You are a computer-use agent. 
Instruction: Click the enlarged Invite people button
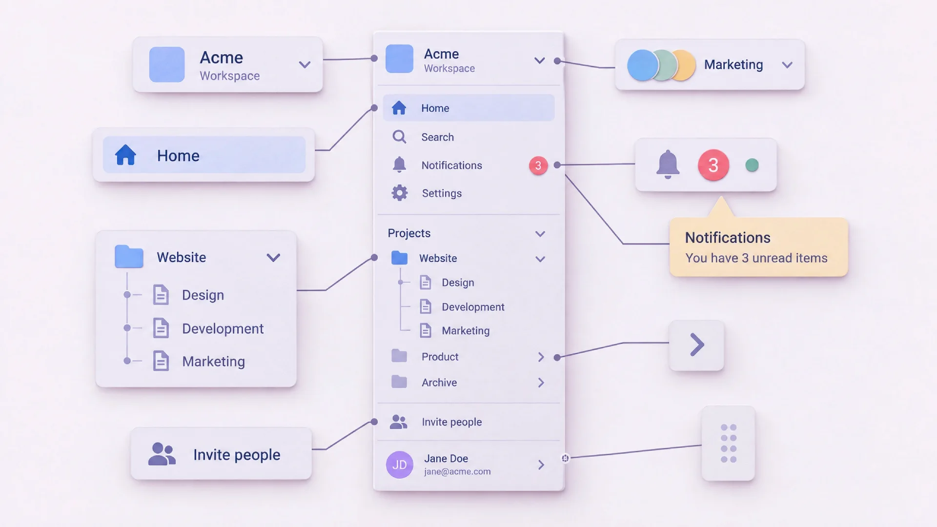coord(221,454)
